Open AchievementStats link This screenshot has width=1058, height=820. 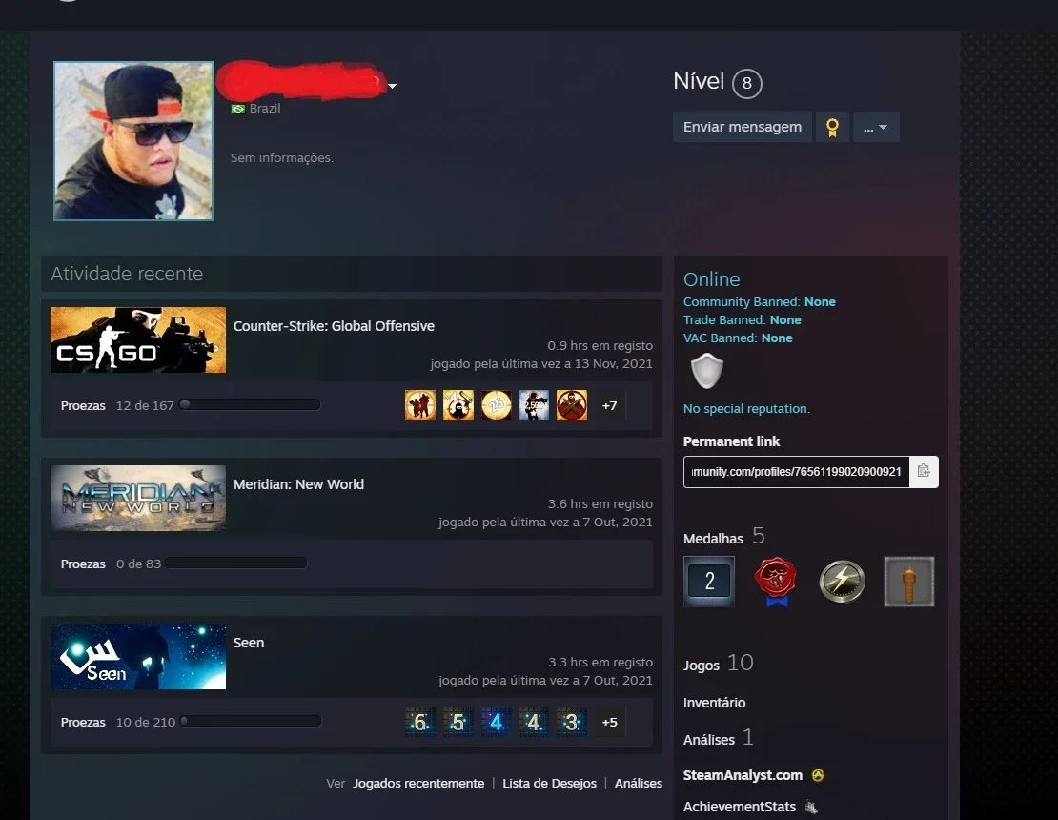[x=739, y=807]
